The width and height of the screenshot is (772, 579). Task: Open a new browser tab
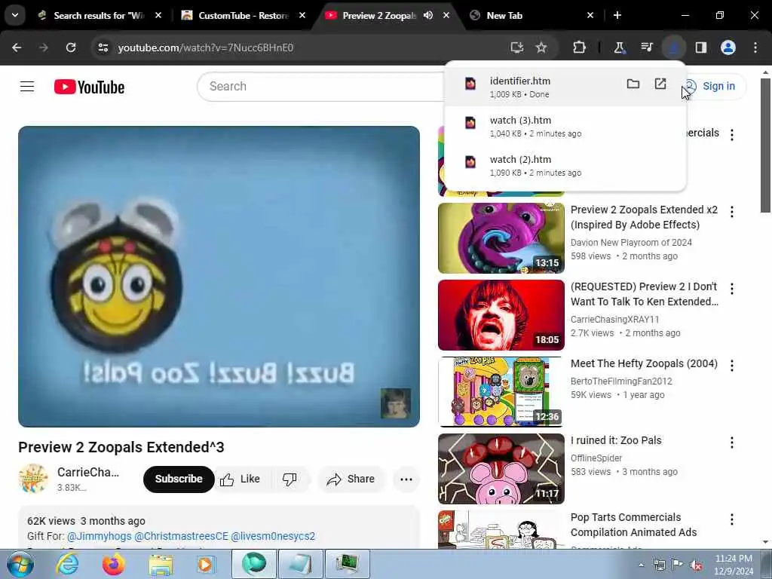(x=617, y=15)
